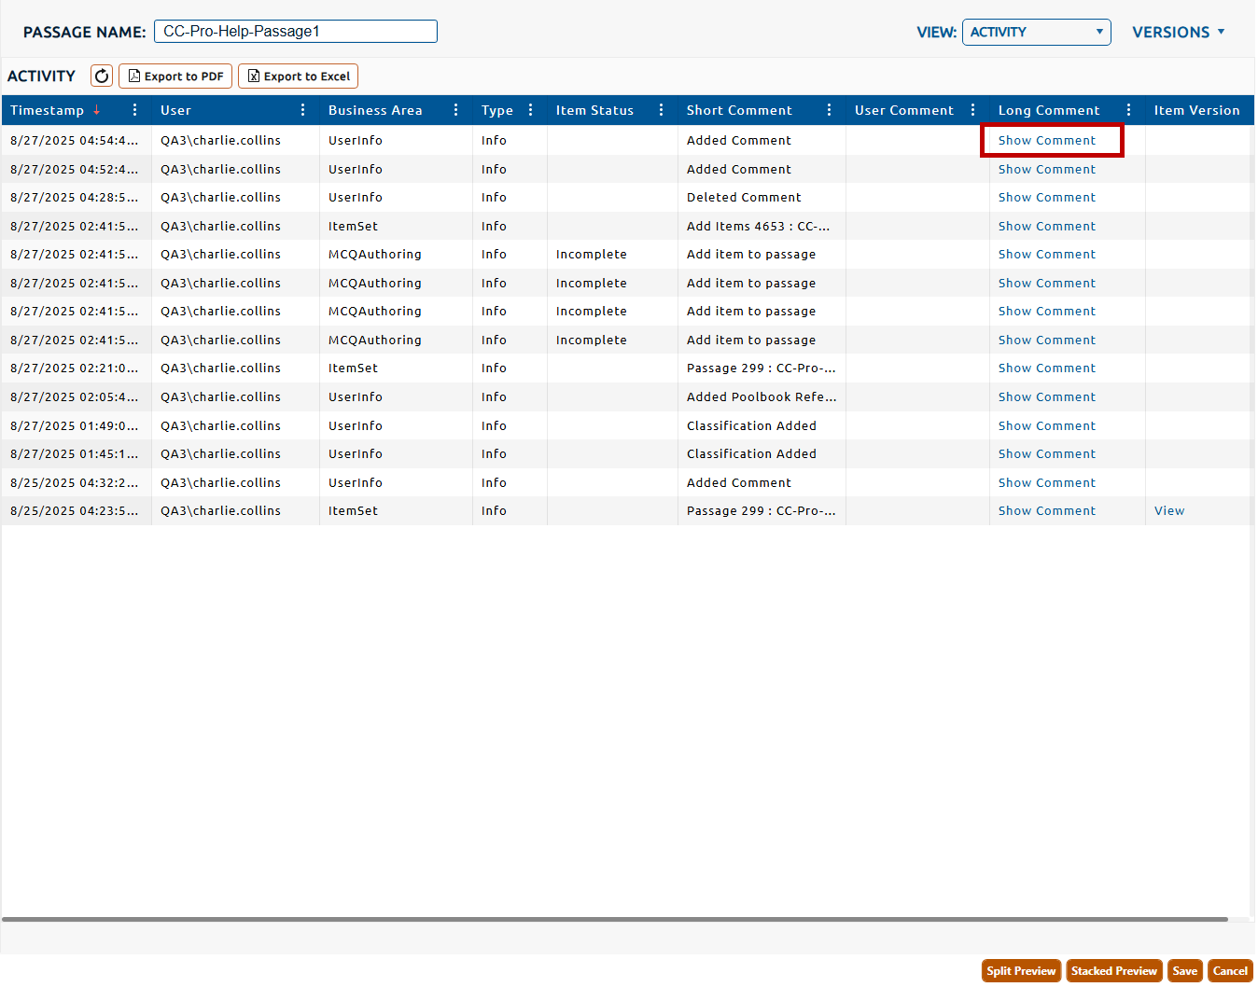Expand the VERSIONS dropdown
Image resolution: width=1258 pixels, height=987 pixels.
1178,32
